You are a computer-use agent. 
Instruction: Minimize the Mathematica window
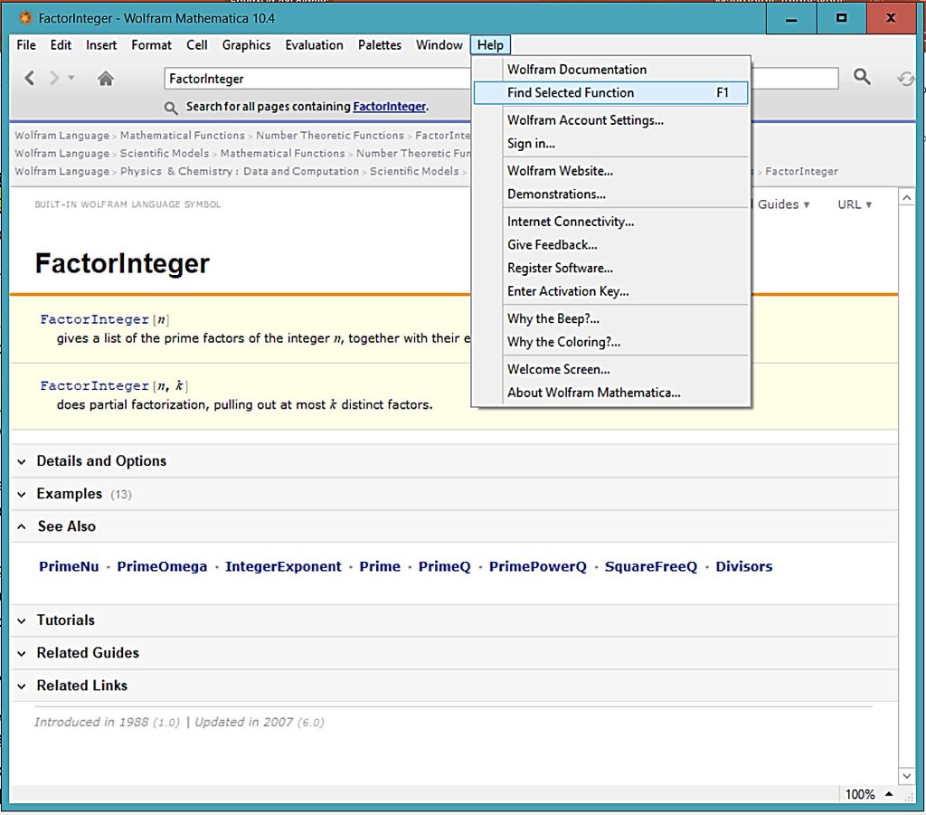pyautogui.click(x=791, y=19)
